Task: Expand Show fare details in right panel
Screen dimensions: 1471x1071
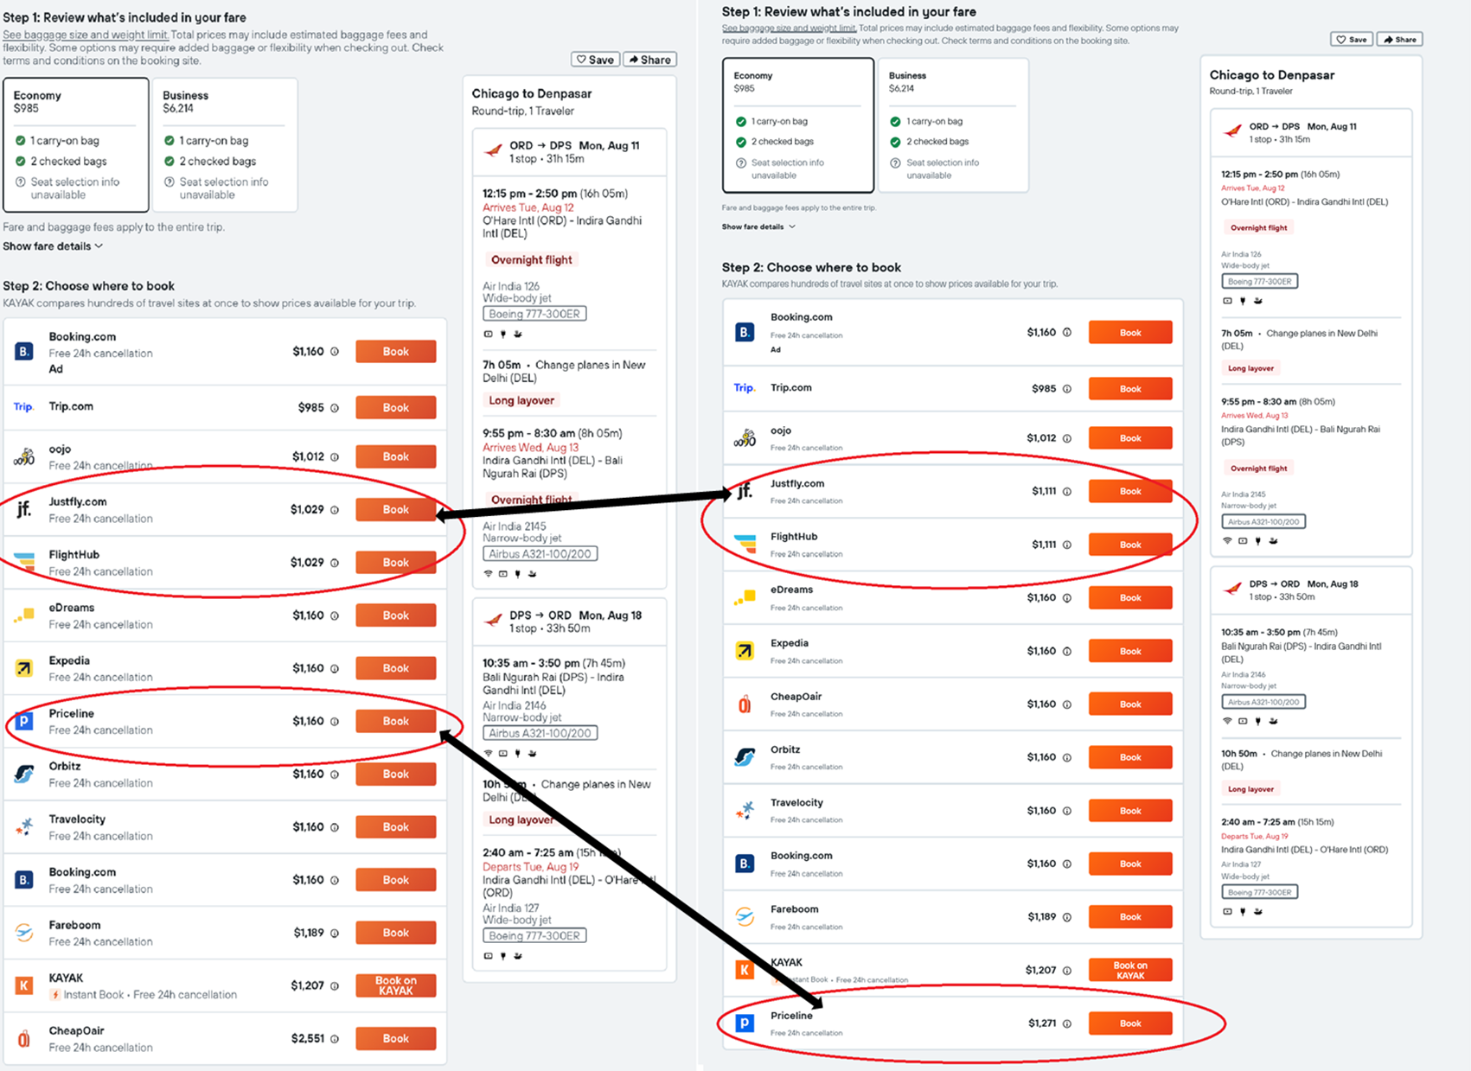Action: [758, 226]
